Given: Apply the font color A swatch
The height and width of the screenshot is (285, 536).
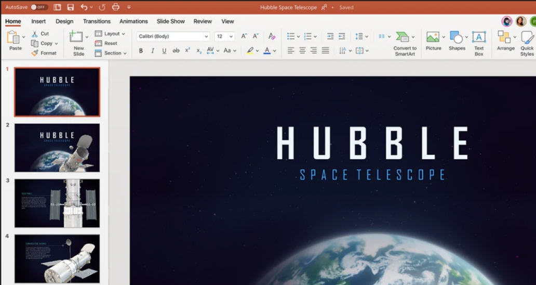Looking at the screenshot, I should 267,50.
